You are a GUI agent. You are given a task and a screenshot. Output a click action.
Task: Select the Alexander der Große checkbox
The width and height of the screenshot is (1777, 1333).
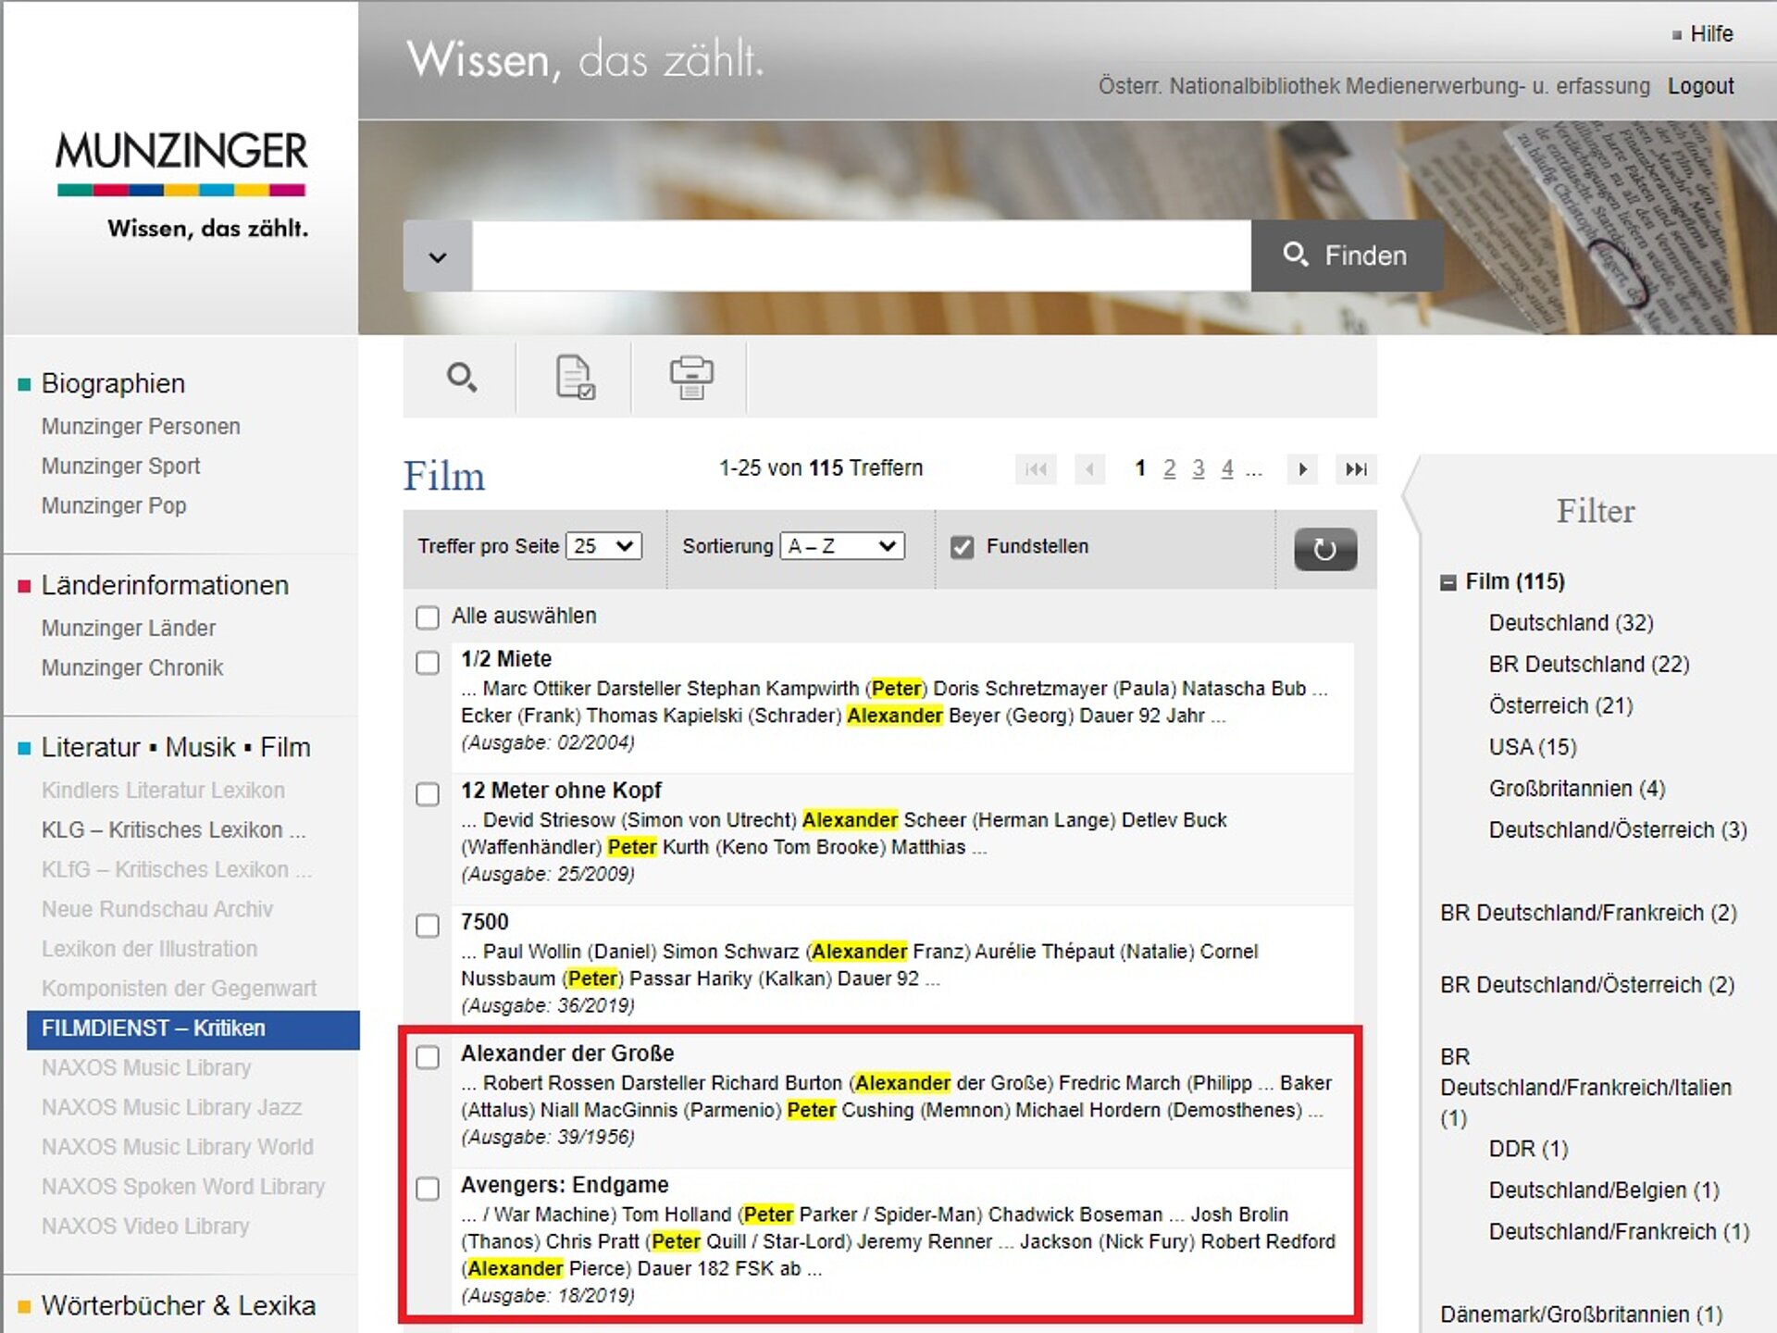pyautogui.click(x=427, y=1057)
